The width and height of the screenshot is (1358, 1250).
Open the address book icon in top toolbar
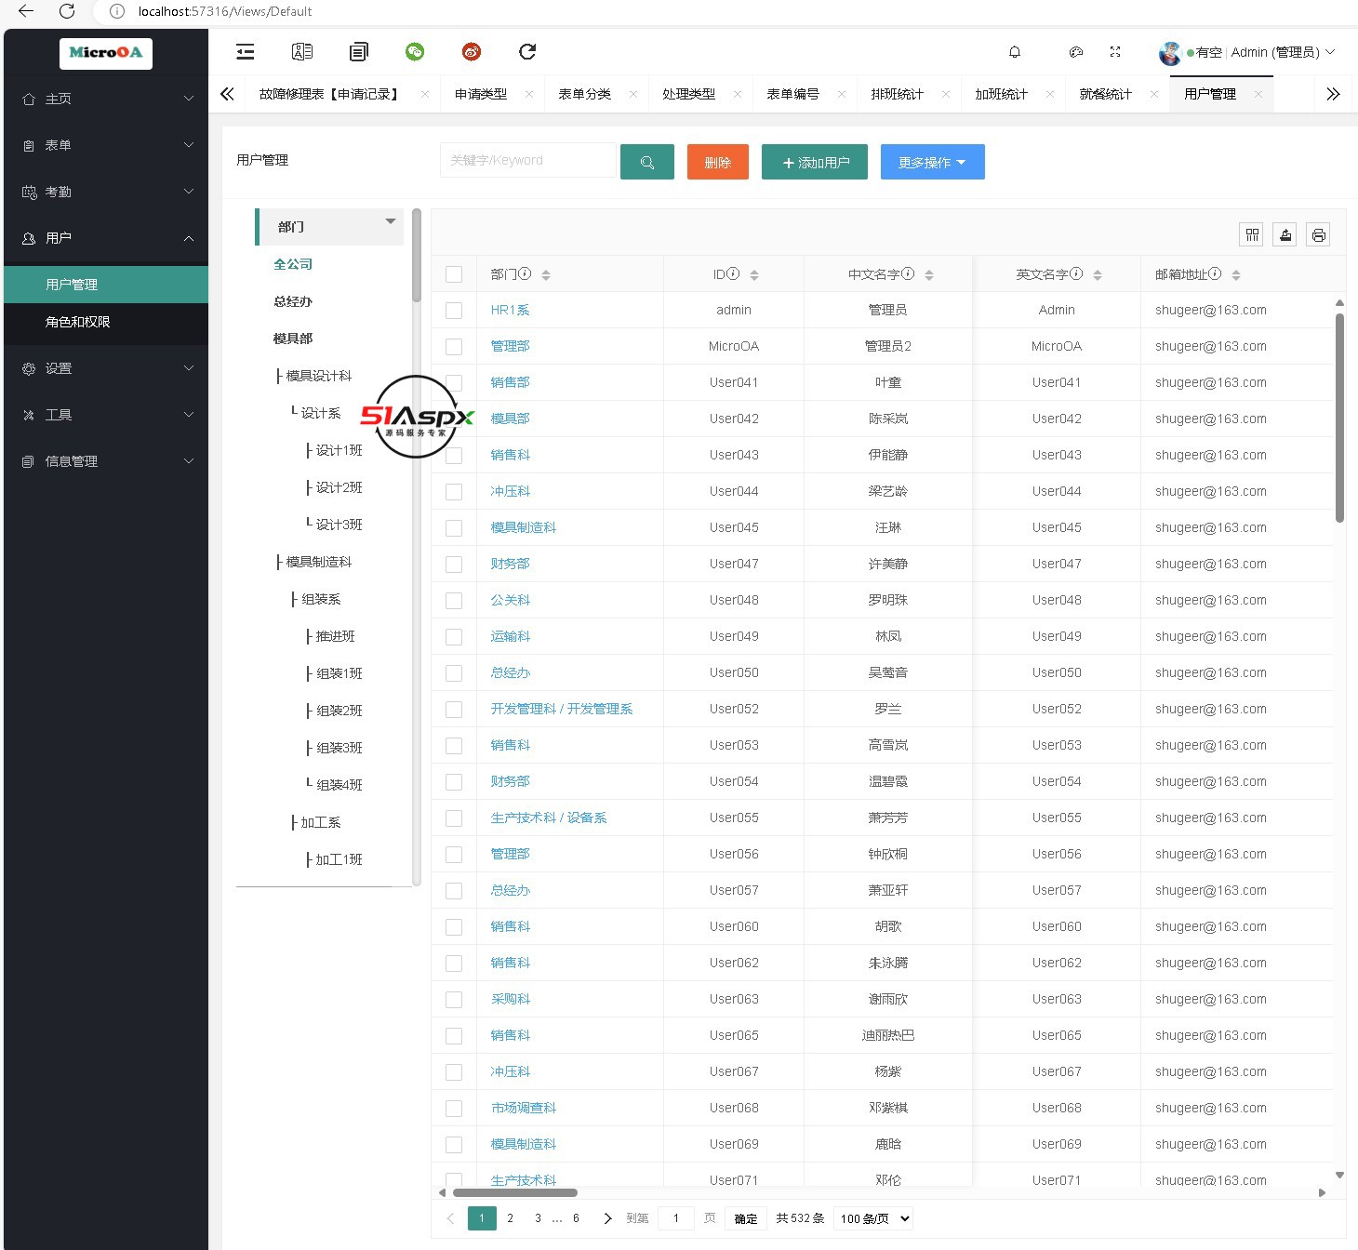coord(302,52)
